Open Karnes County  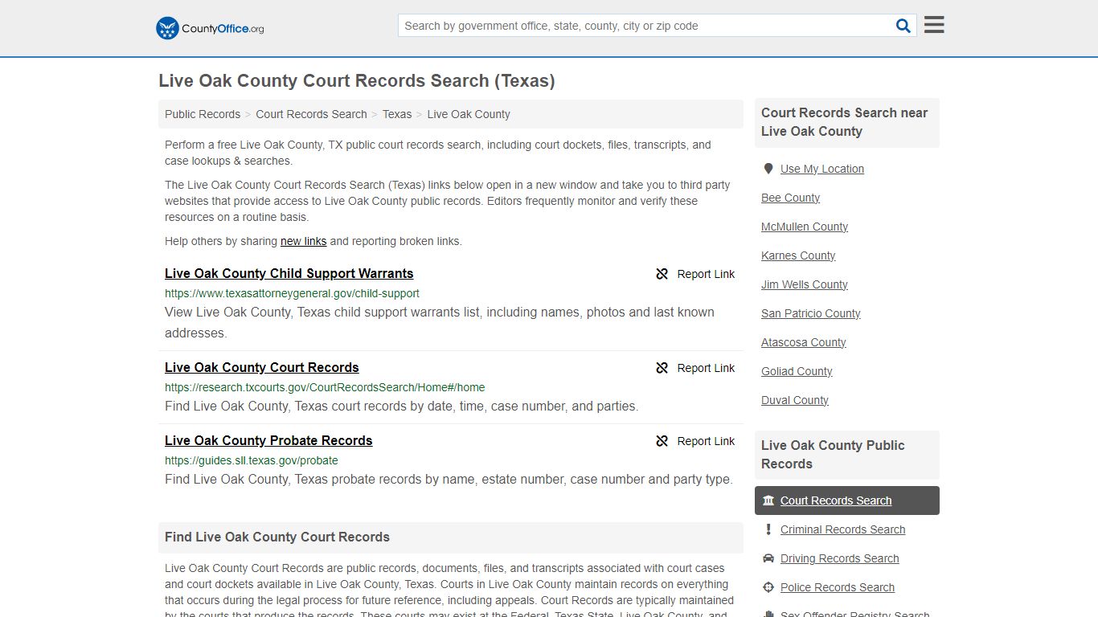[798, 255]
